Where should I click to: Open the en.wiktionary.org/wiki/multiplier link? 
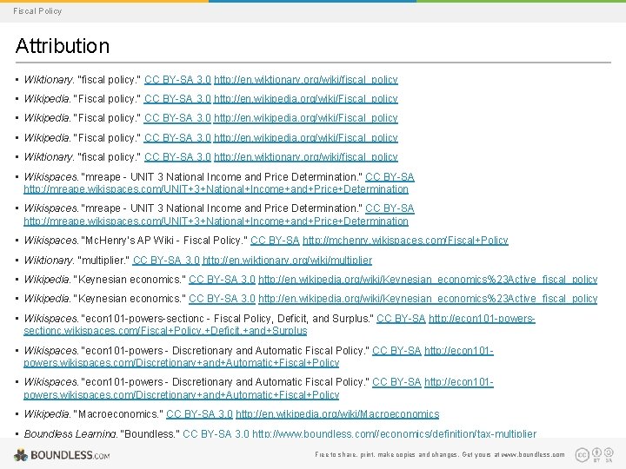pyautogui.click(x=287, y=261)
